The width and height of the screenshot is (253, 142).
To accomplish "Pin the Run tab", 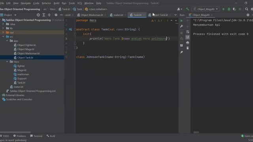I will click(x=181, y=52).
